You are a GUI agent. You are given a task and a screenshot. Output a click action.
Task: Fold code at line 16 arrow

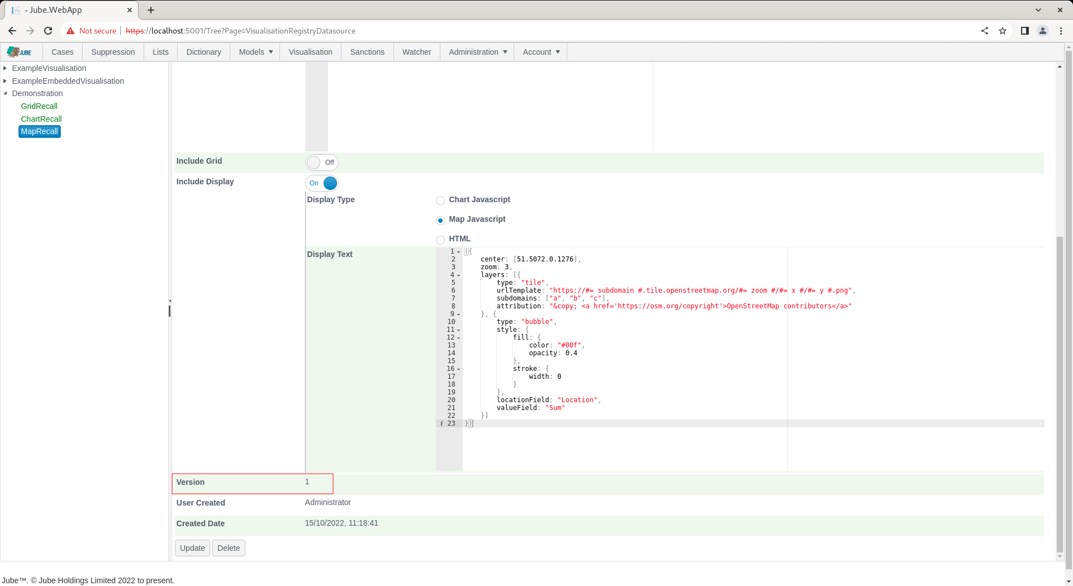(x=459, y=369)
